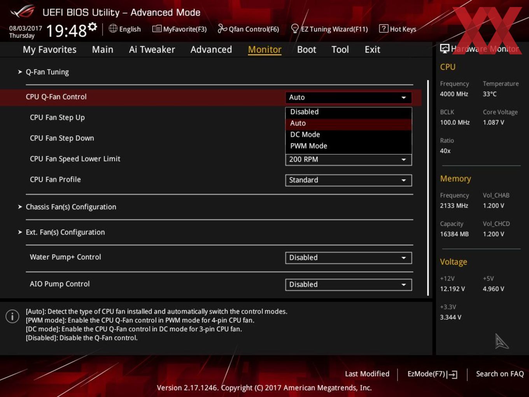529x397 pixels.
Task: Select the AIO Pump Control label
Action: tap(60, 284)
